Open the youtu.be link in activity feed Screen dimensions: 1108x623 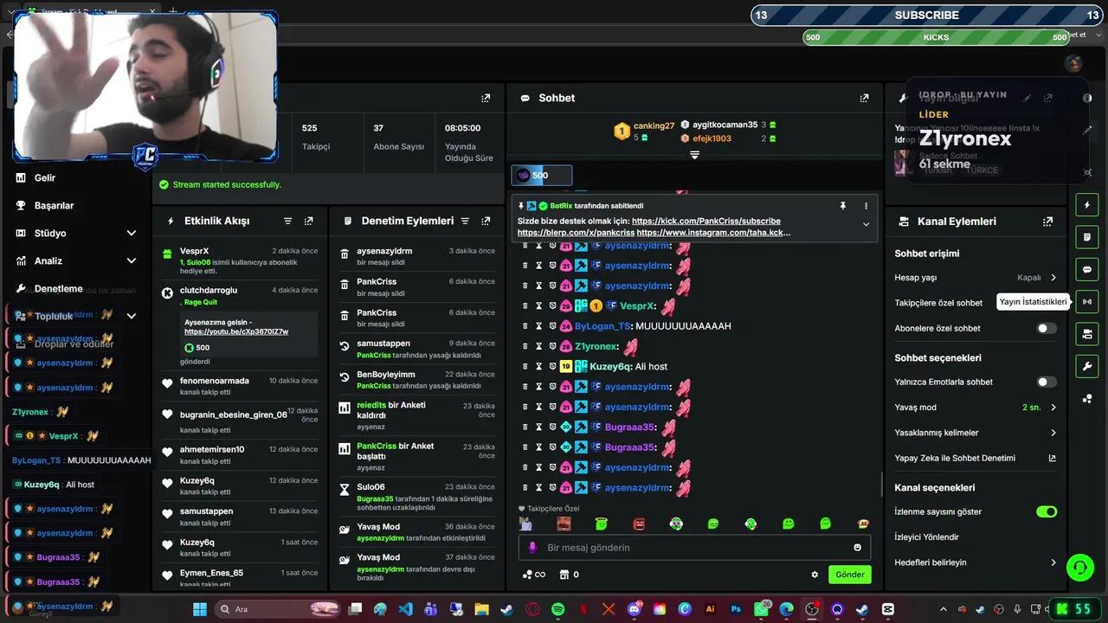pos(236,331)
